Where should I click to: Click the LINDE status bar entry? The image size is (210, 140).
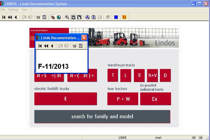click(136, 138)
